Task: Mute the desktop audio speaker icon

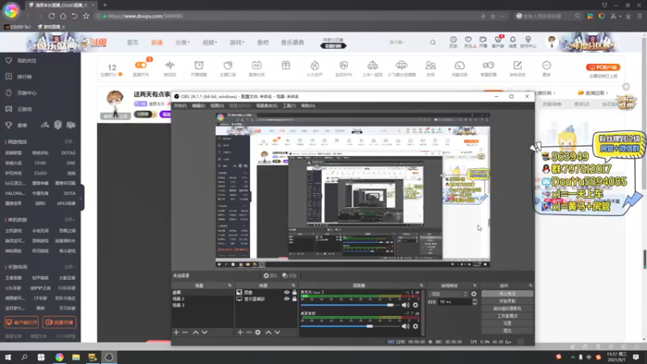Action: click(406, 326)
